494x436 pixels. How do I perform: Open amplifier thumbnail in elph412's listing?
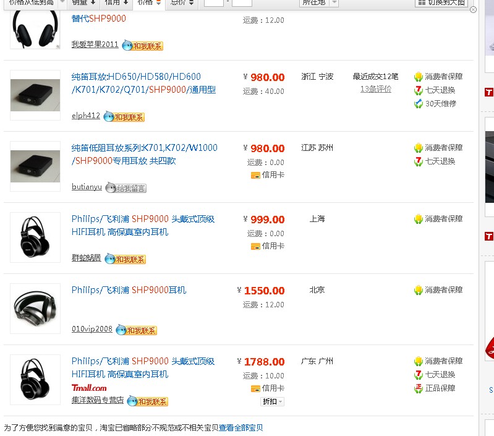[x=35, y=95]
